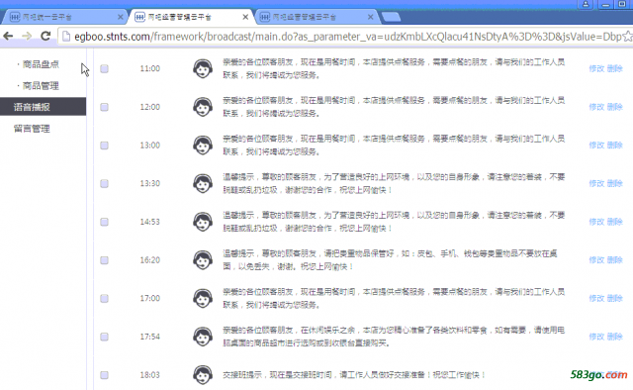Image resolution: width=633 pixels, height=390 pixels.
Task: Check the 11:00 broadcast checkbox
Action: pyautogui.click(x=104, y=68)
